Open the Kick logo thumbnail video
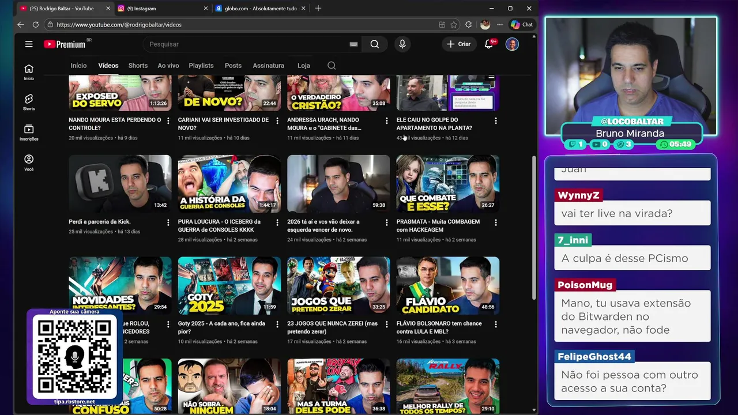Viewport: 738px width, 415px height. point(120,183)
